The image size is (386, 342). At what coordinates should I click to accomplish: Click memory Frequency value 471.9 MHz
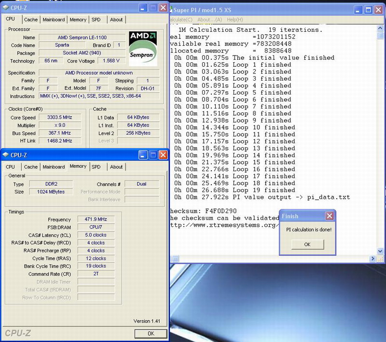pos(96,219)
